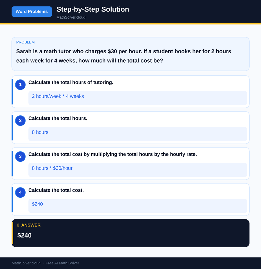Viewport: 261px width, 269px height.
Task: Click the PROBLEM label on the question card
Action: click(x=25, y=42)
